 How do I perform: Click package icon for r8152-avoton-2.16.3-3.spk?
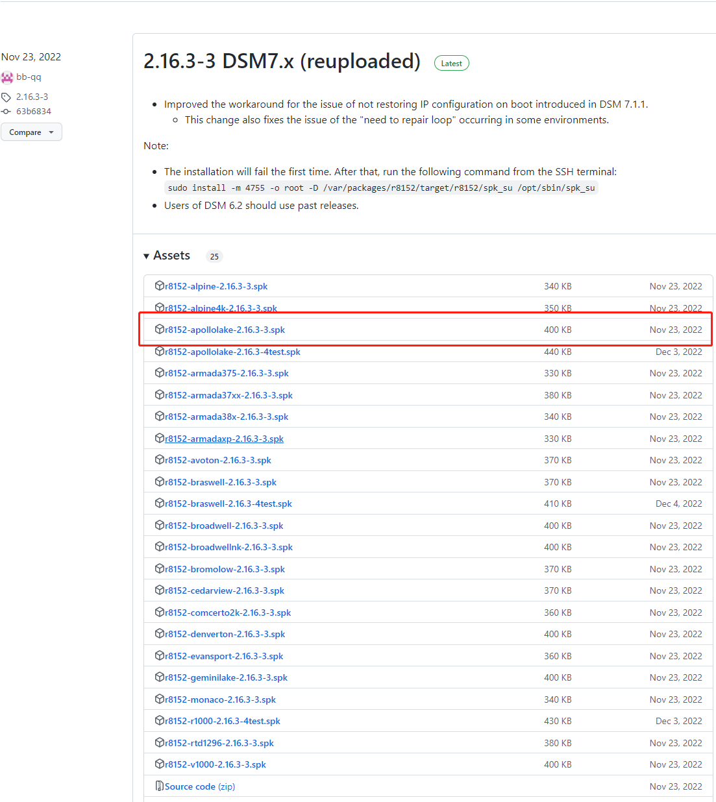click(160, 459)
